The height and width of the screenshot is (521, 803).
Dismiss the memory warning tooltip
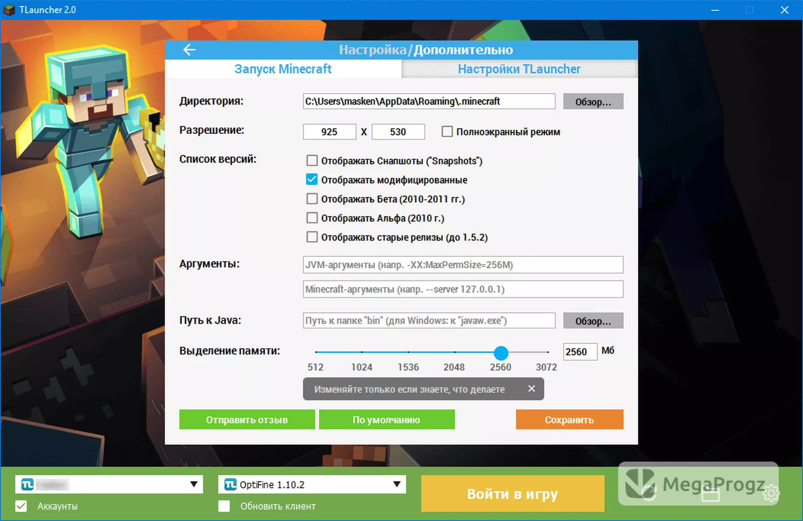tap(531, 389)
